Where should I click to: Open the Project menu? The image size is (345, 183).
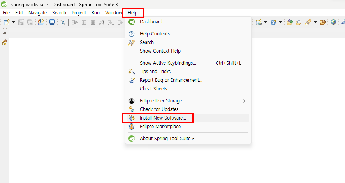(79, 13)
